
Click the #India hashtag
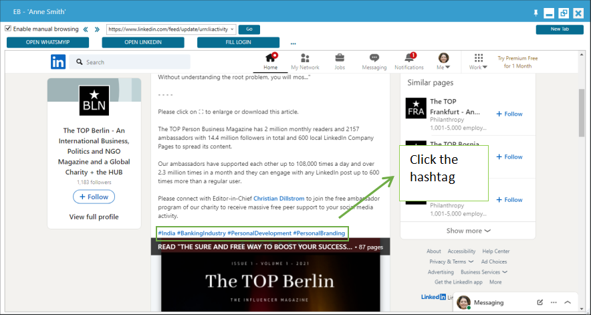click(x=166, y=233)
